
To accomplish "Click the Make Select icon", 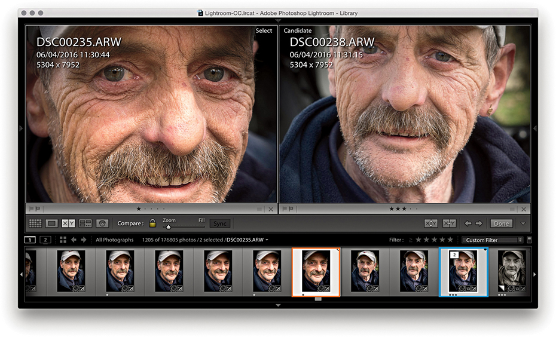I will click(449, 223).
